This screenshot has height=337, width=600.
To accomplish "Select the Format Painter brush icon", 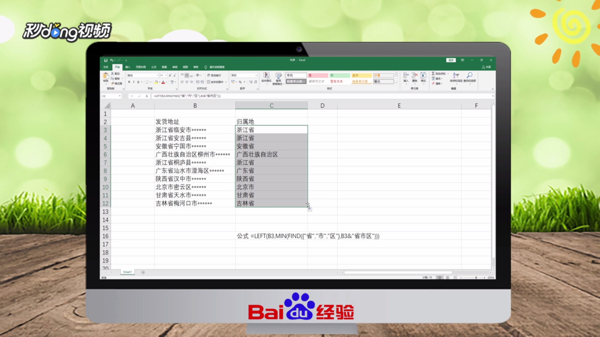I will (x=112, y=84).
